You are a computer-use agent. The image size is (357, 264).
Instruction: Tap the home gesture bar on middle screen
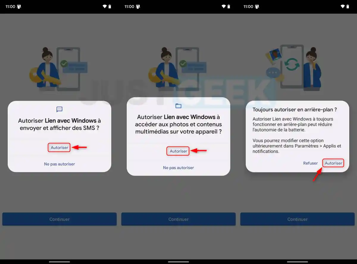(x=178, y=262)
